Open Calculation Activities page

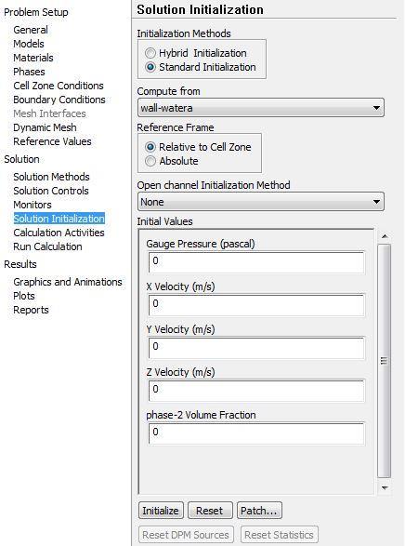[x=59, y=233]
